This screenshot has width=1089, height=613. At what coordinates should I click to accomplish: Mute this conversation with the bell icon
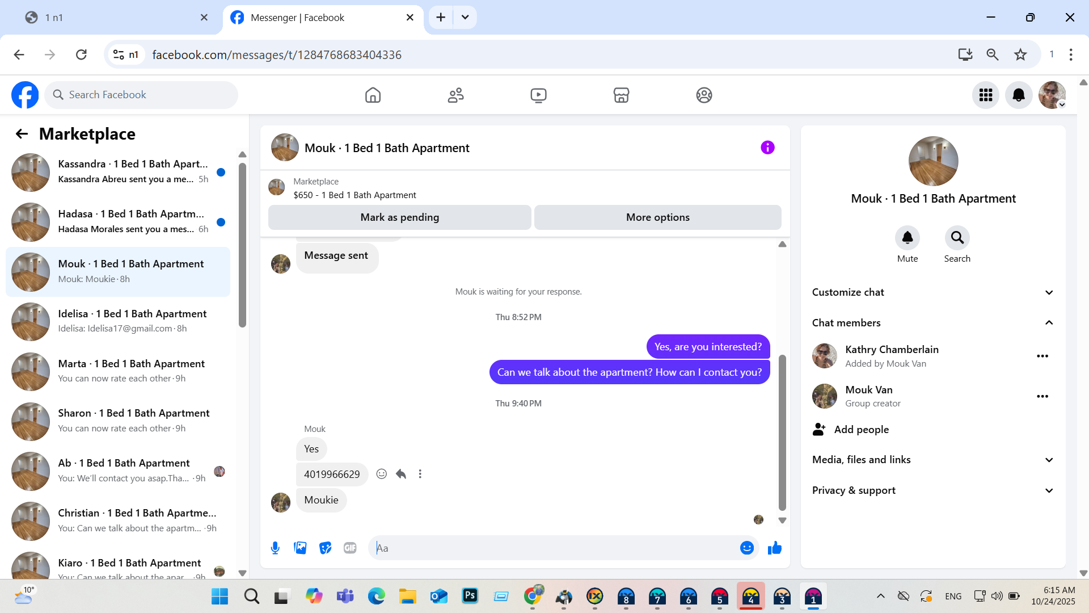[907, 238]
